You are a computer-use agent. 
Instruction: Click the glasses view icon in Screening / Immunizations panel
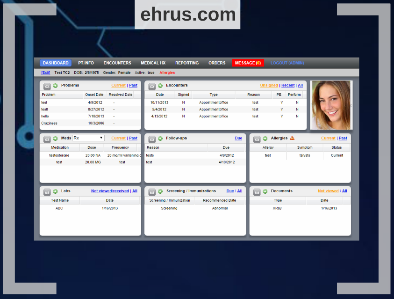pos(152,192)
